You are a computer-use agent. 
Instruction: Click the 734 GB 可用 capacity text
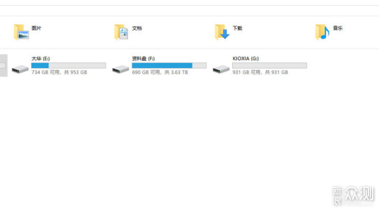[x=45, y=72]
